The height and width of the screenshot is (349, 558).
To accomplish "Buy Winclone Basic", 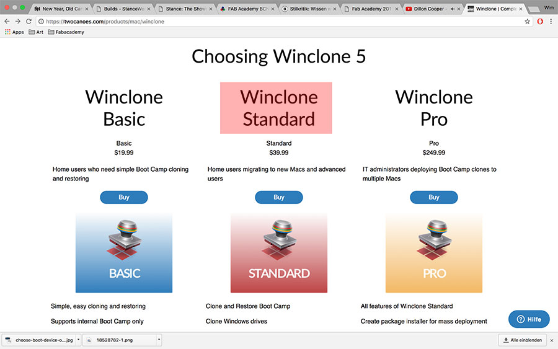I will pos(124,197).
